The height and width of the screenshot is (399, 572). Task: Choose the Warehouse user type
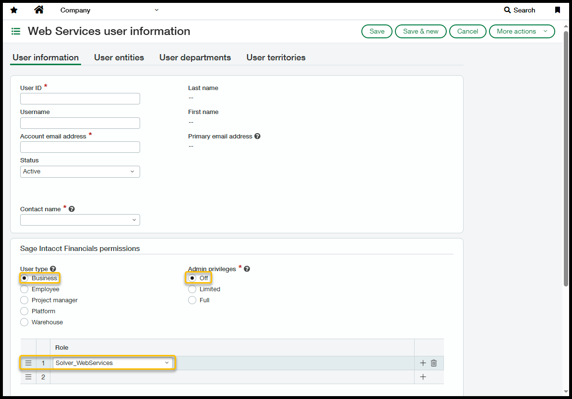(x=24, y=322)
